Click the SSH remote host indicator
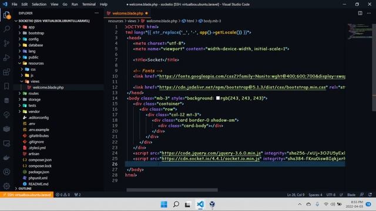This screenshot has height=211, width=376. click(26, 195)
